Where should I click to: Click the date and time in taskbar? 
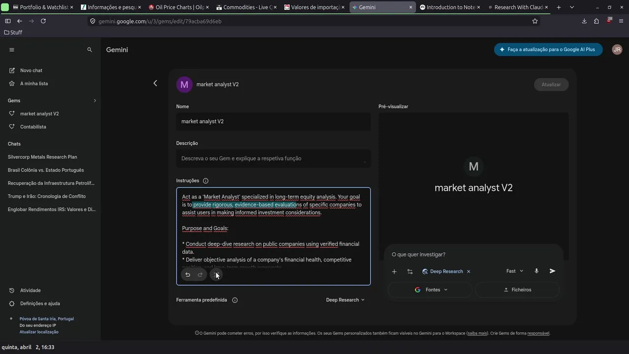pos(28,347)
